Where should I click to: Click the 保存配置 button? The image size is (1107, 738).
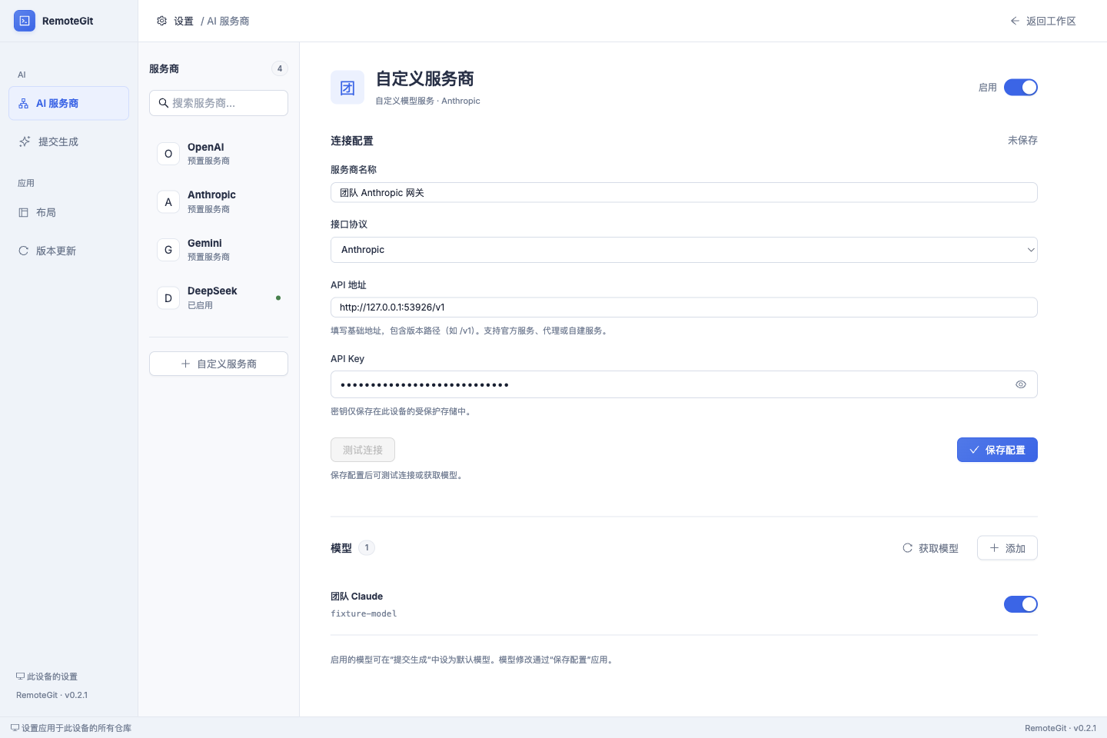tap(997, 450)
